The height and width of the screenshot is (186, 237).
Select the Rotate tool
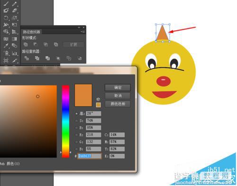[x=6, y=18]
